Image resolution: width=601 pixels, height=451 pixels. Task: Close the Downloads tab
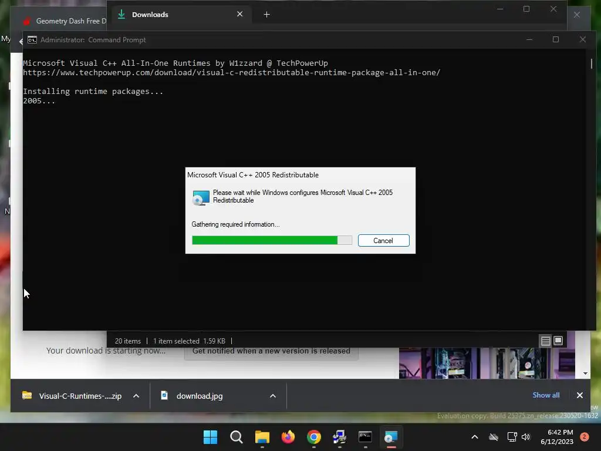[240, 14]
